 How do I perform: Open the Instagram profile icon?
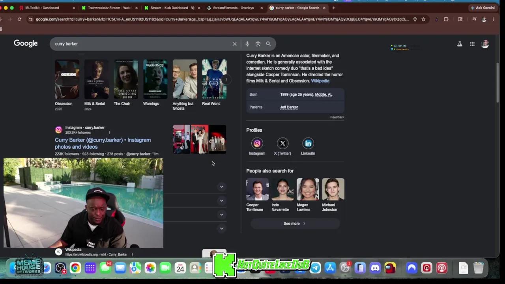click(257, 144)
